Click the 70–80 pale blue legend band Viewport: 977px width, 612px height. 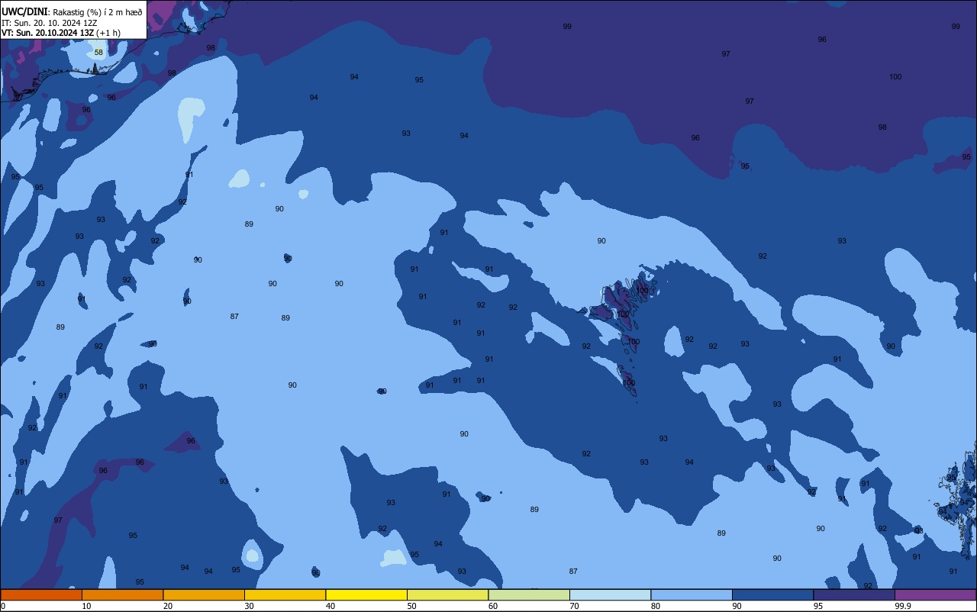pyautogui.click(x=610, y=594)
